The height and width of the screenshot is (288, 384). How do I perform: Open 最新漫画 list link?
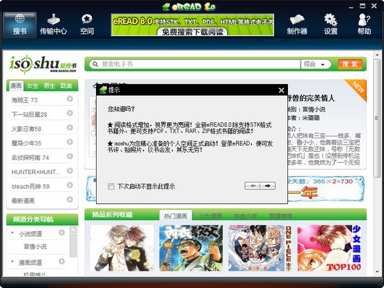pyautogui.click(x=23, y=201)
